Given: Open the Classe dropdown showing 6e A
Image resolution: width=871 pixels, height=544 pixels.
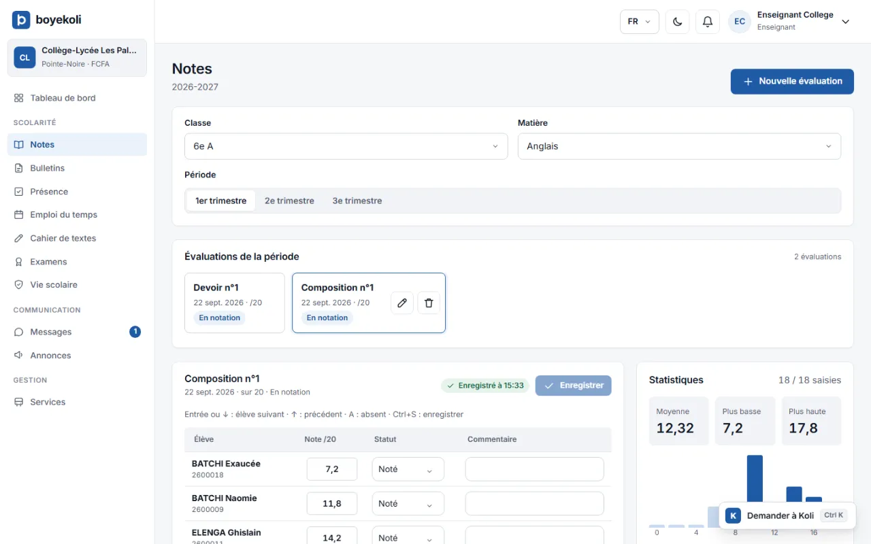Looking at the screenshot, I should pyautogui.click(x=346, y=146).
